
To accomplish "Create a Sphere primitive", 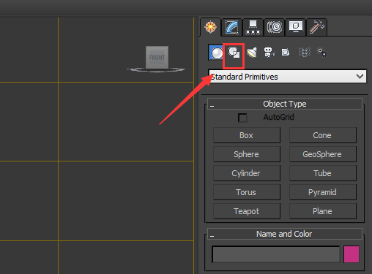I will coord(247,154).
